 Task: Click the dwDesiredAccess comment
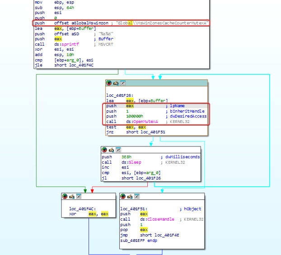click(188, 116)
